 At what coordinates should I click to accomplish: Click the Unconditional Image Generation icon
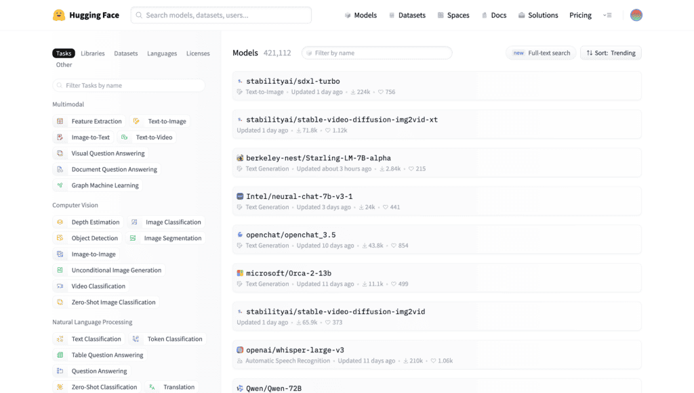click(x=60, y=271)
